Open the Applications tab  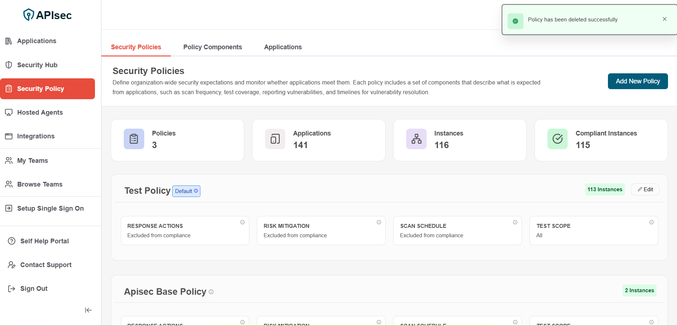283,47
